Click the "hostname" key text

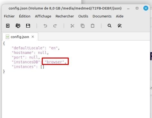(22, 53)
